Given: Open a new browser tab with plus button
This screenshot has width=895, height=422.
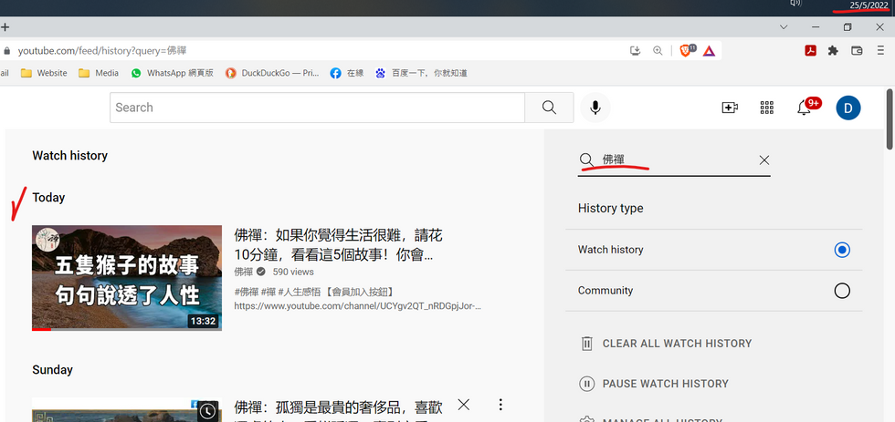Looking at the screenshot, I should pyautogui.click(x=5, y=26).
